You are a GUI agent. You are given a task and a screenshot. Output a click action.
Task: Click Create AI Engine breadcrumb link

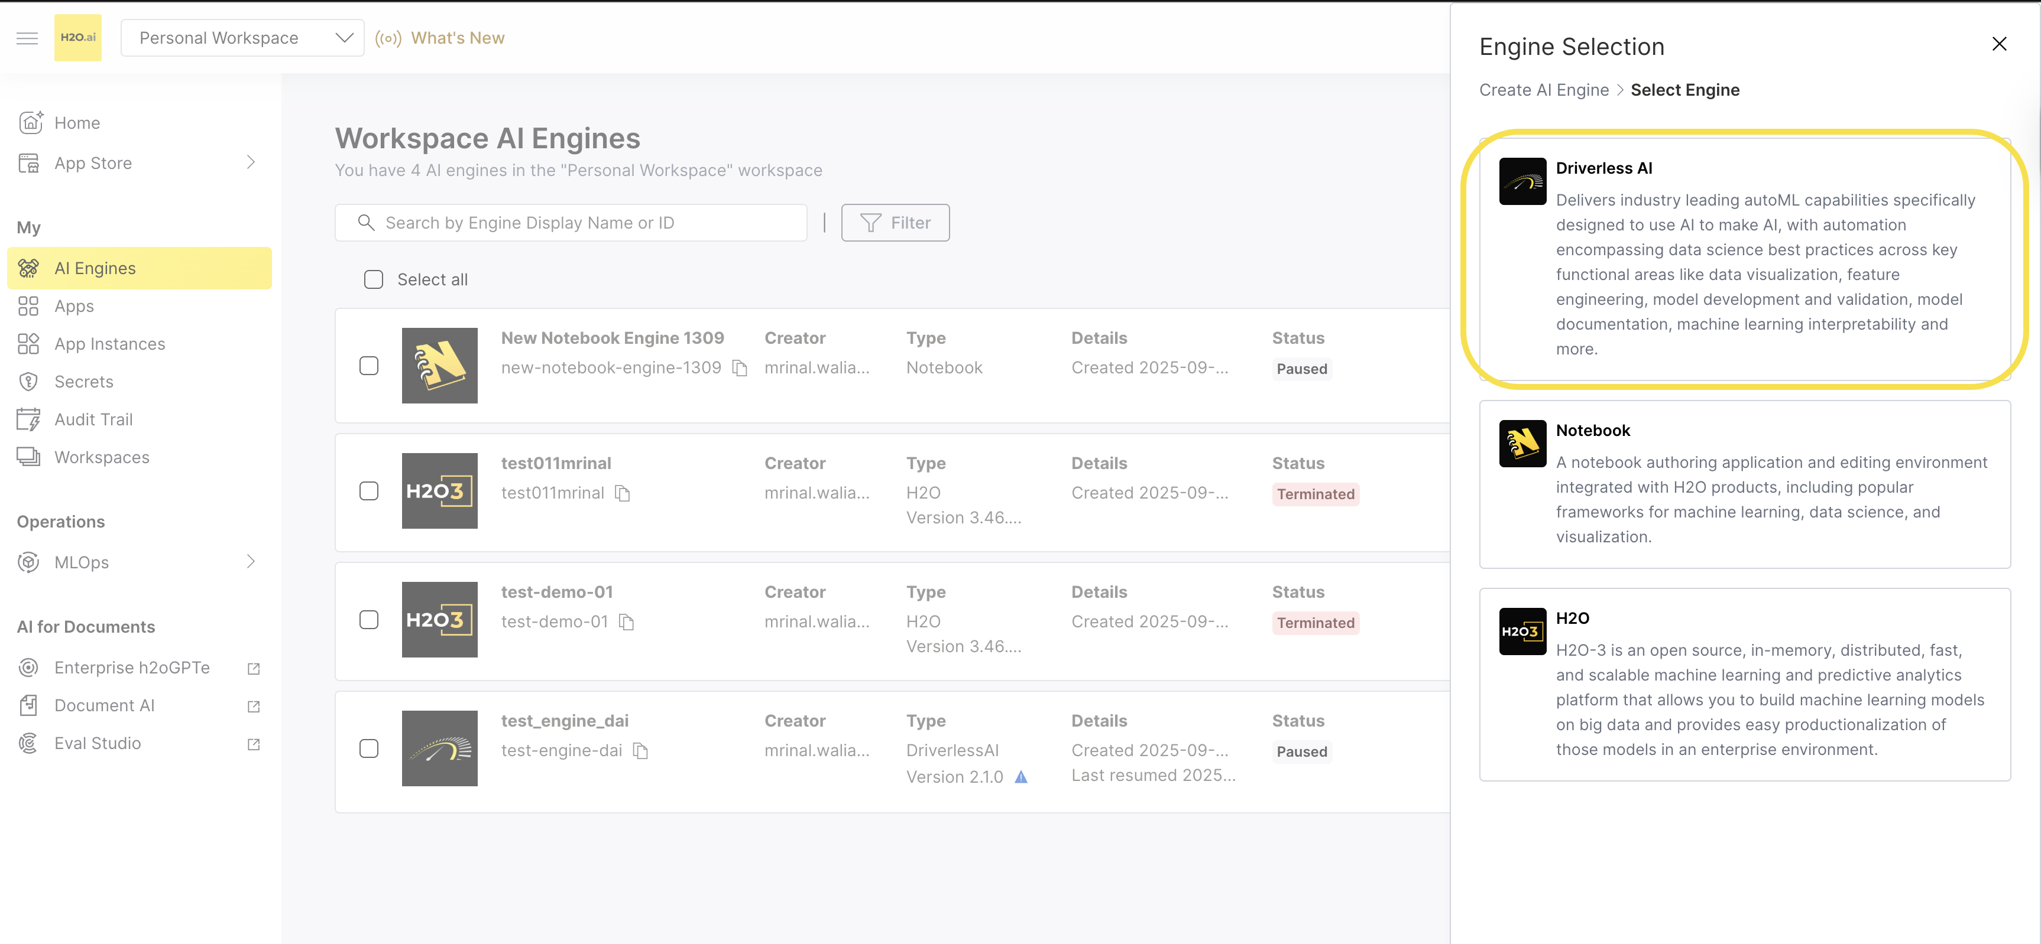pos(1543,90)
